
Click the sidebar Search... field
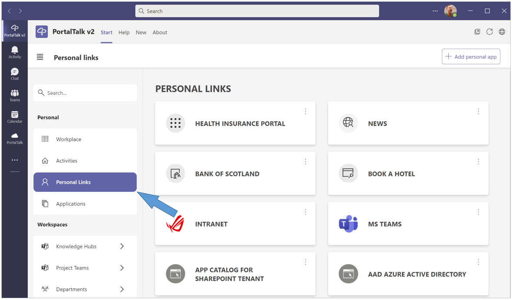coord(85,93)
